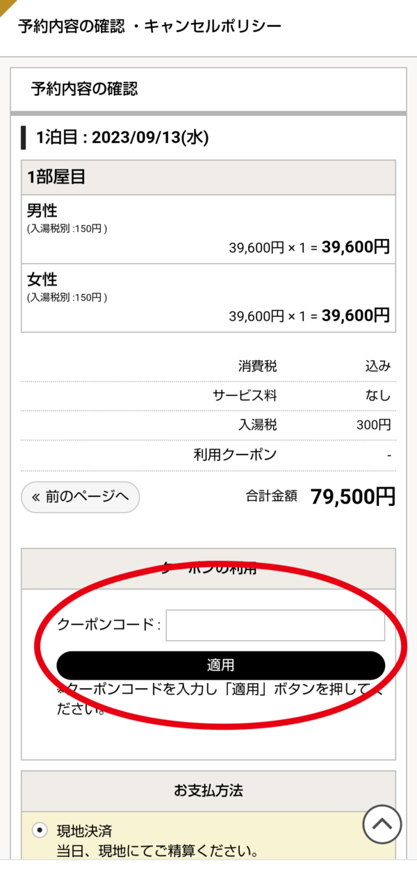Click the 入湯税 300円 row
The image size is (417, 875).
point(208,425)
